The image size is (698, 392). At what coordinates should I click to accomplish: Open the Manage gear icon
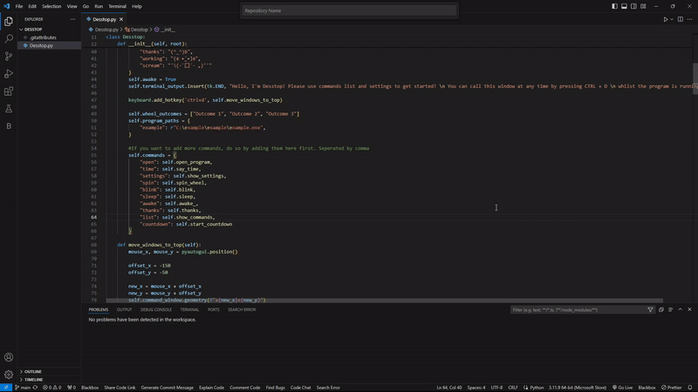(9, 375)
